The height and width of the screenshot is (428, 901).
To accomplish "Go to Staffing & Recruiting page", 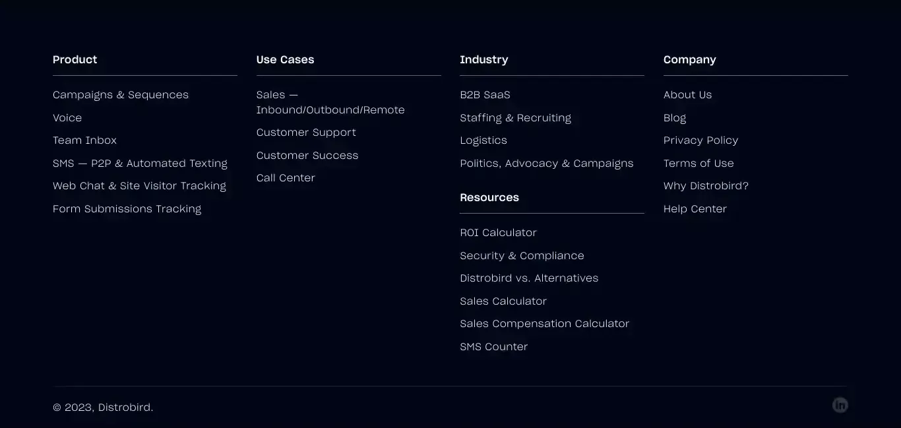I will (x=516, y=118).
